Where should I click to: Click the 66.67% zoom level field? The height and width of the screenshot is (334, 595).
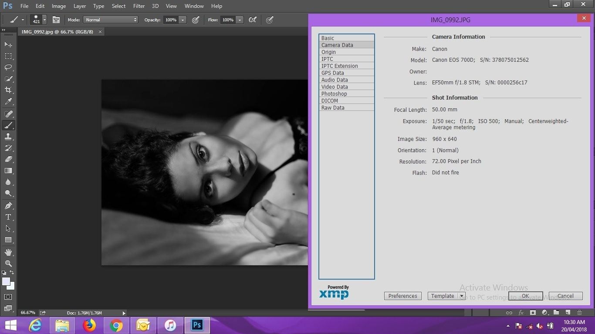(28, 313)
